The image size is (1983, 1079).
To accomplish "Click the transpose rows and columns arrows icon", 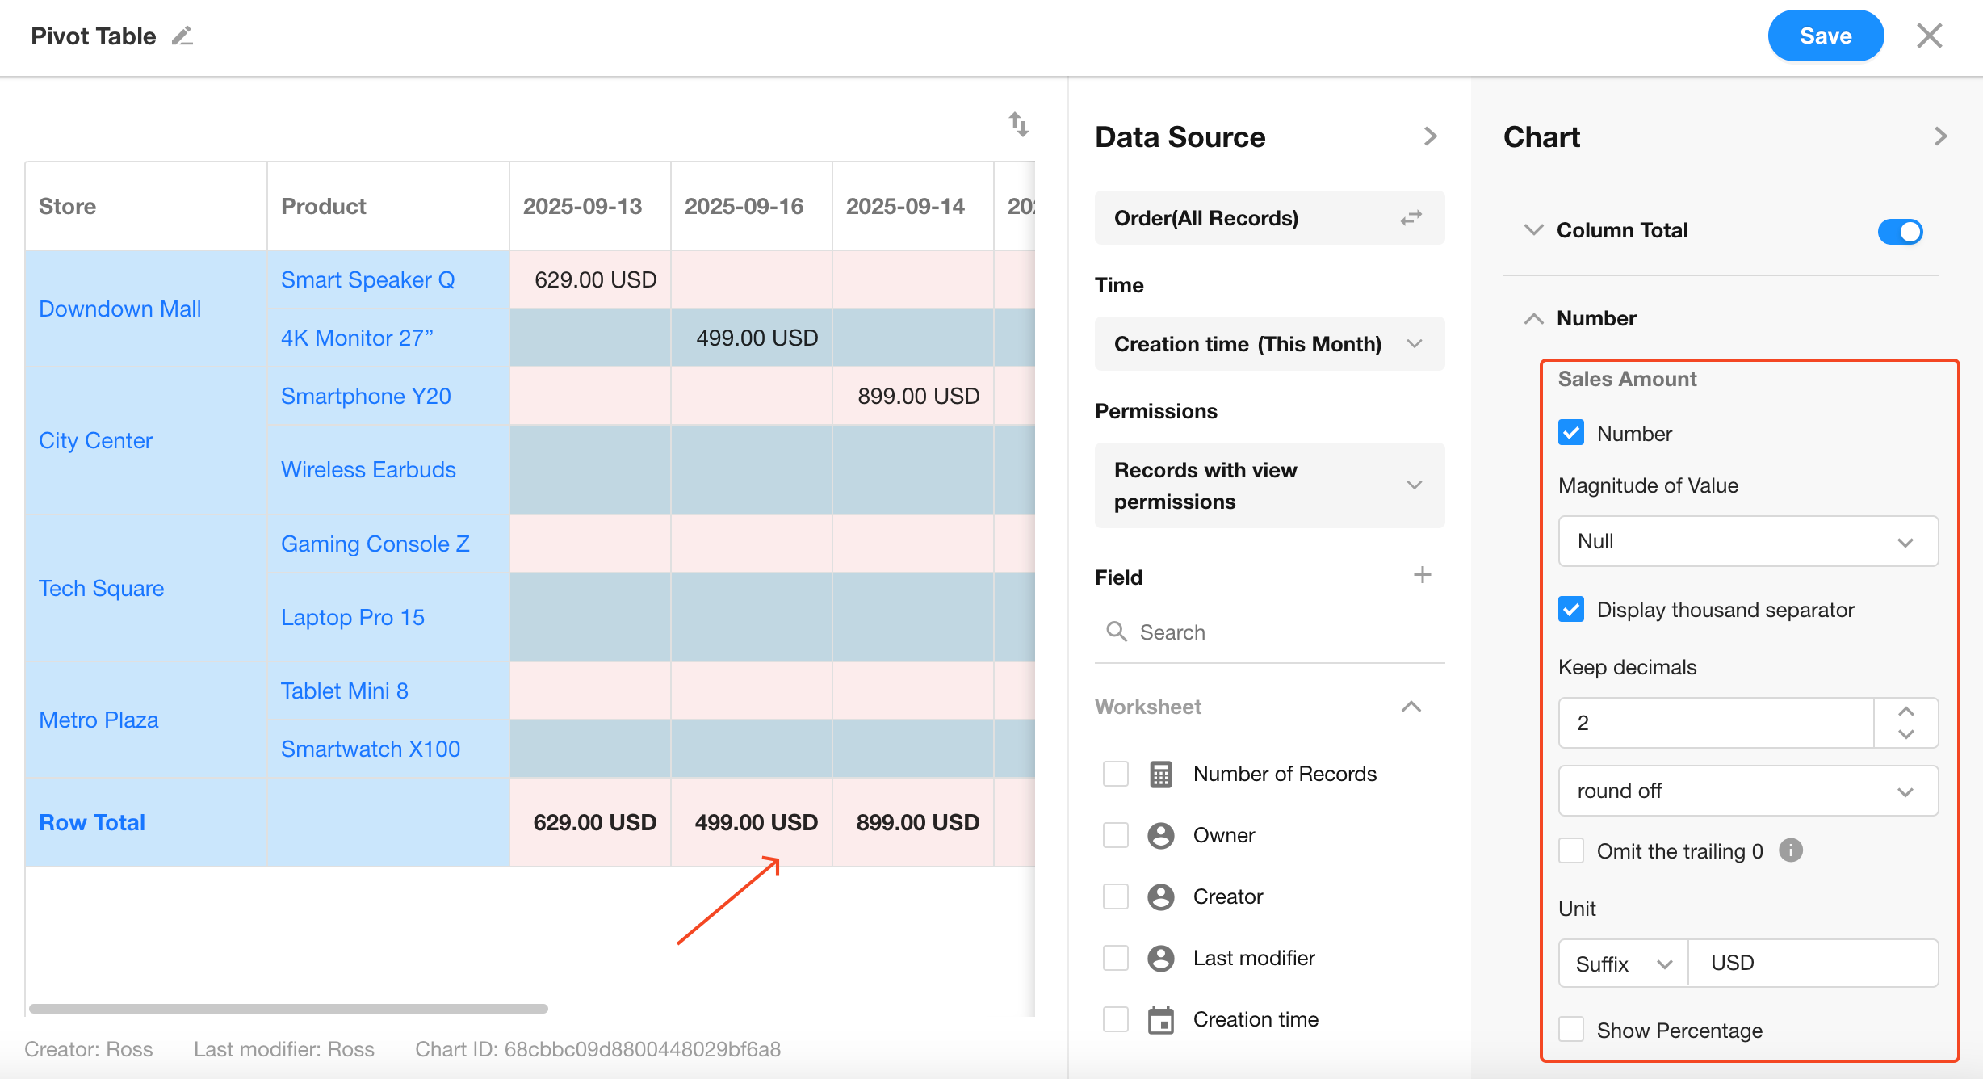I will tap(1019, 124).
